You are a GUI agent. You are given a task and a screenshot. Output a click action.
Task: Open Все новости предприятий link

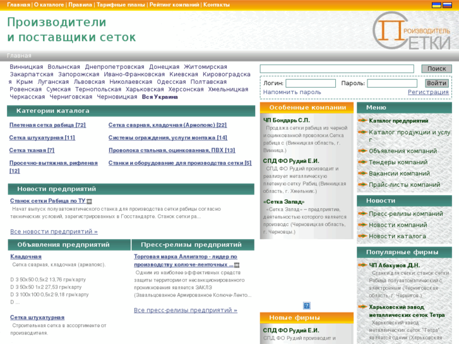tap(54, 232)
